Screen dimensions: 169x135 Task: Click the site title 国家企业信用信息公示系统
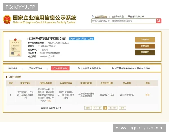tap(45, 18)
